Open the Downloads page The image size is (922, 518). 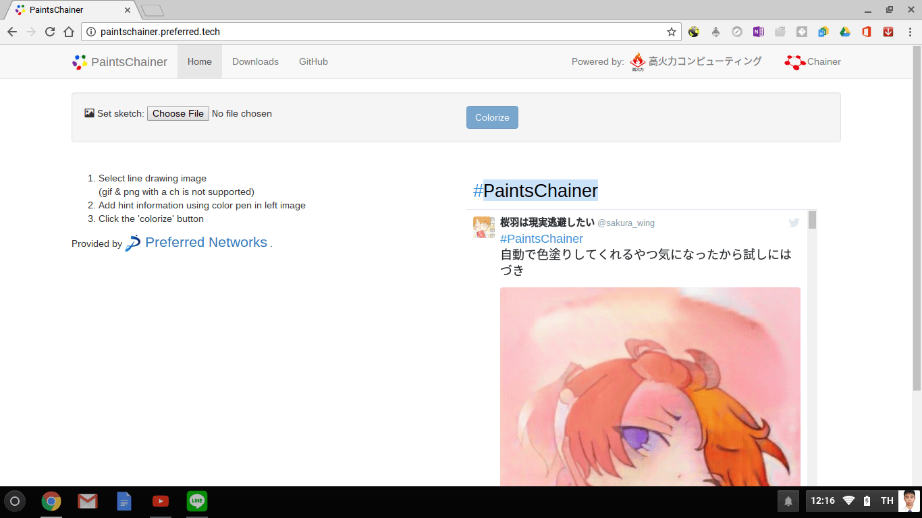coord(255,61)
